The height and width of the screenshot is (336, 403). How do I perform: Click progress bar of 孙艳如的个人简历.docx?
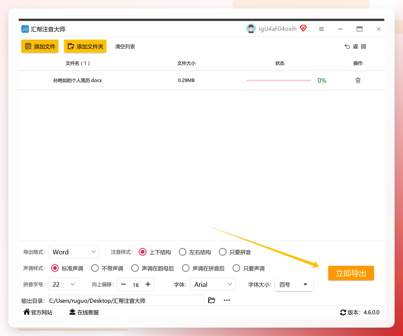279,80
